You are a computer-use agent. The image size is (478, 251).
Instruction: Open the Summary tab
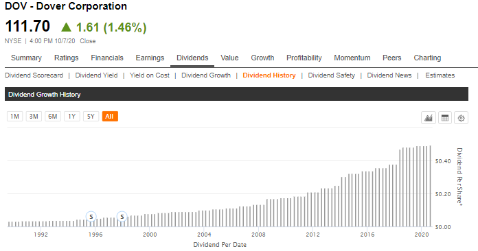point(26,58)
